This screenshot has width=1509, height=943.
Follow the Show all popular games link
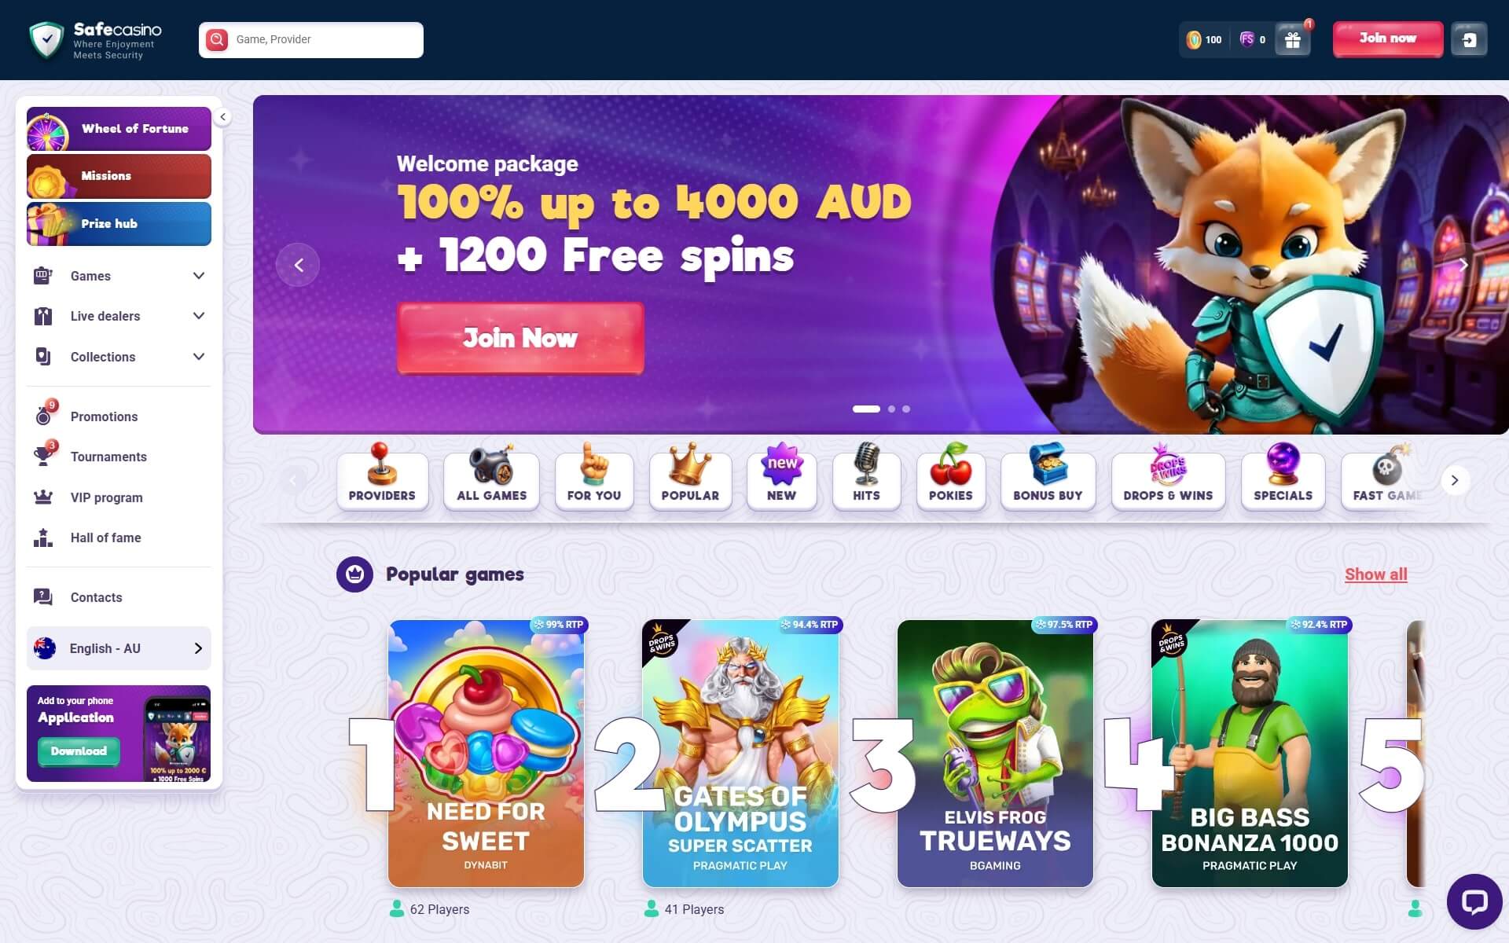[1375, 574]
